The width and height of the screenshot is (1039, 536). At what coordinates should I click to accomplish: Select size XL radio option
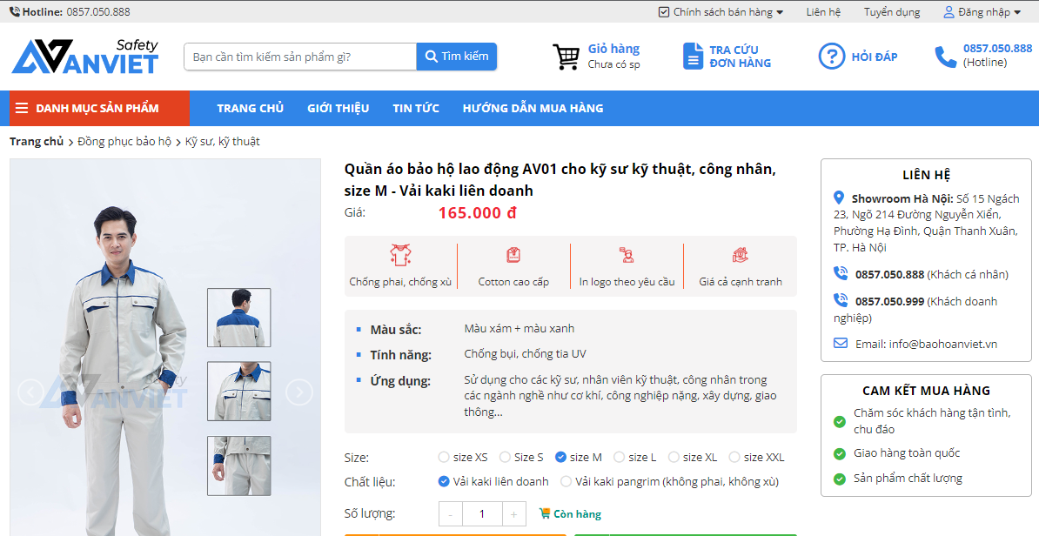(674, 457)
